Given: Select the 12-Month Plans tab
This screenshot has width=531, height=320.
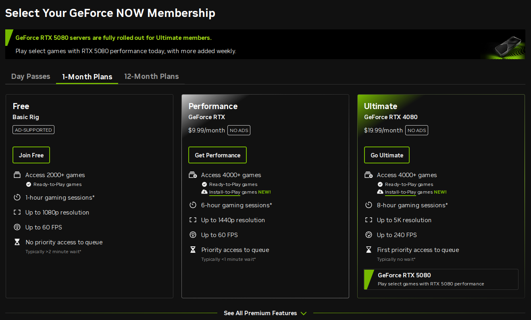Looking at the screenshot, I should coord(151,76).
